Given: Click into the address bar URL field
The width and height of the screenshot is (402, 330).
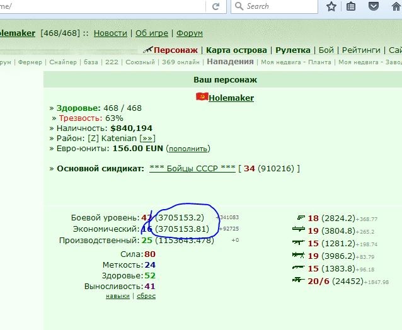Looking at the screenshot, I should click(x=103, y=6).
